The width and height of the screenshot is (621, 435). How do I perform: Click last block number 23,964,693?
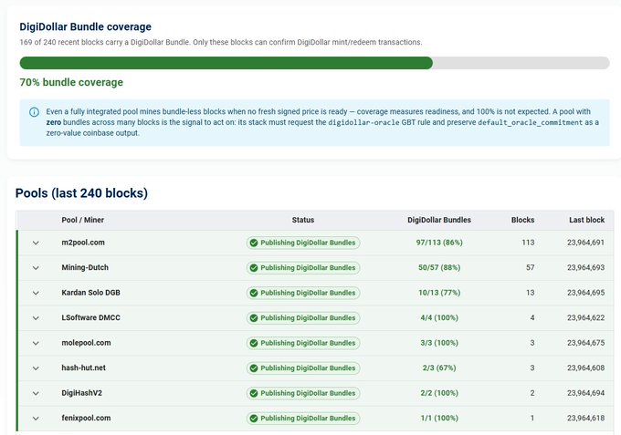[585, 268]
